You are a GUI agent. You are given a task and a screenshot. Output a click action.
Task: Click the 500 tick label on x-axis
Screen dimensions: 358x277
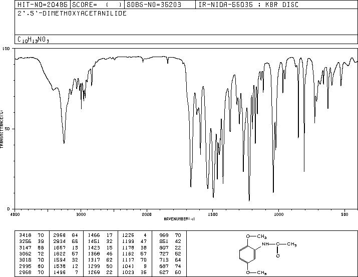click(344, 214)
